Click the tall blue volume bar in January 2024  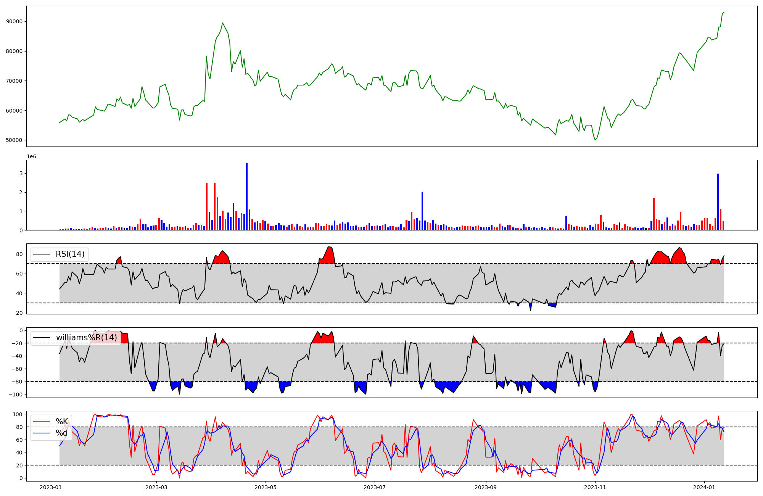tap(718, 201)
